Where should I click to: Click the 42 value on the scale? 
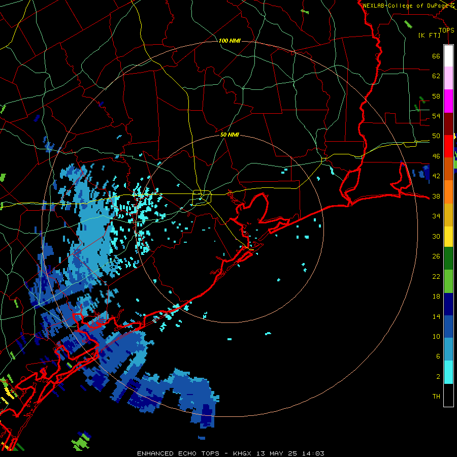tap(436, 176)
